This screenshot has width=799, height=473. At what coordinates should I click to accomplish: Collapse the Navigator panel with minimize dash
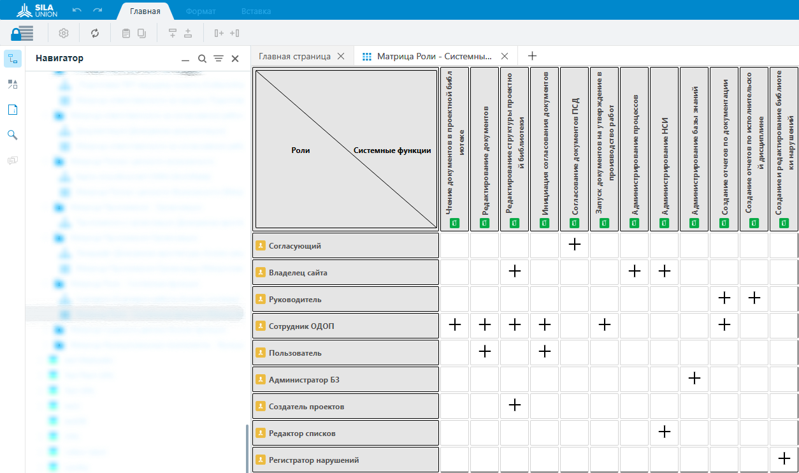pos(185,59)
